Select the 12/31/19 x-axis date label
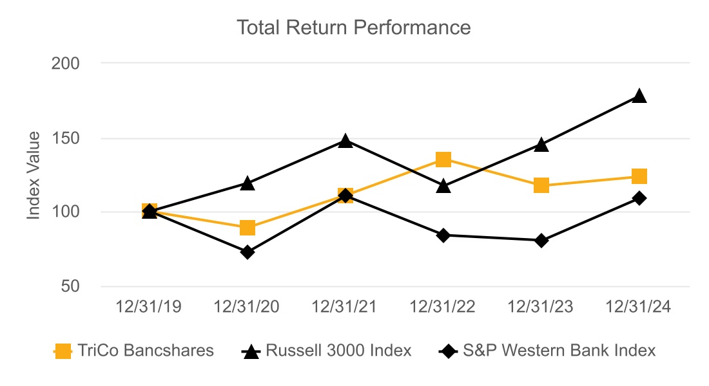The height and width of the screenshot is (386, 709). [150, 307]
